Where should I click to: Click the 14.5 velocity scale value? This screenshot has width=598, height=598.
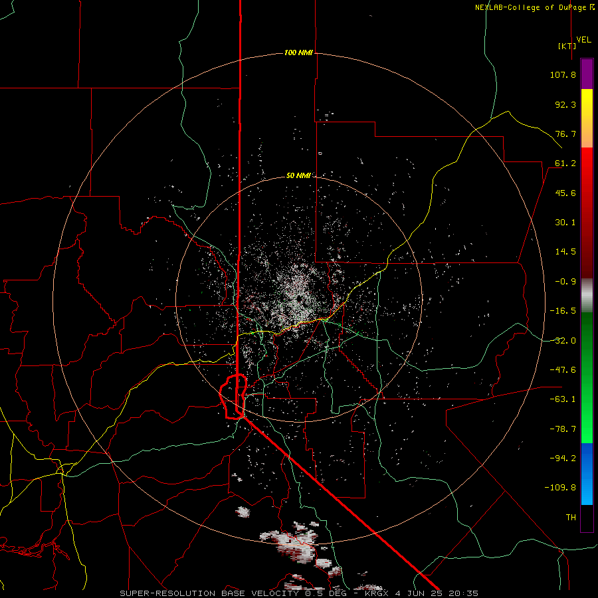[565, 252]
